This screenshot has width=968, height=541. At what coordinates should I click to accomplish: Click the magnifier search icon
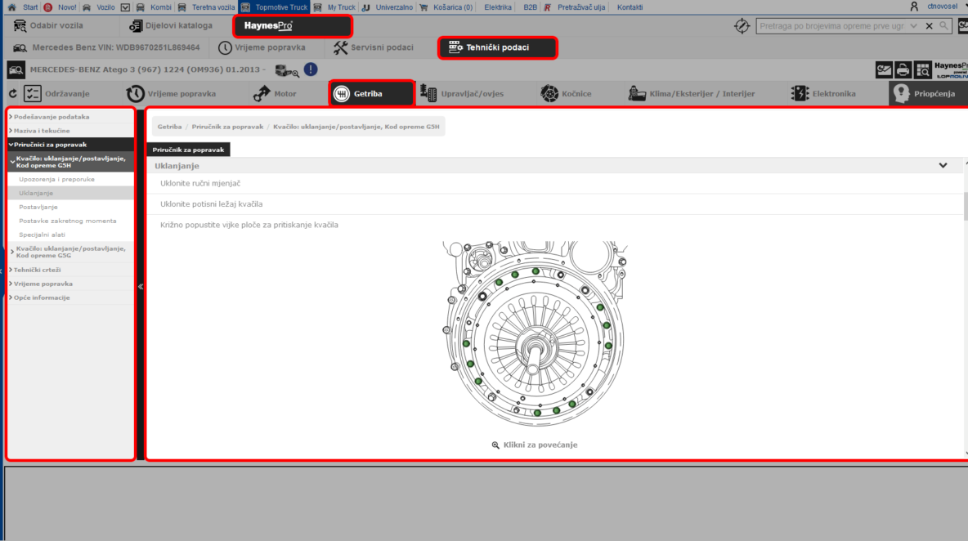pyautogui.click(x=943, y=26)
